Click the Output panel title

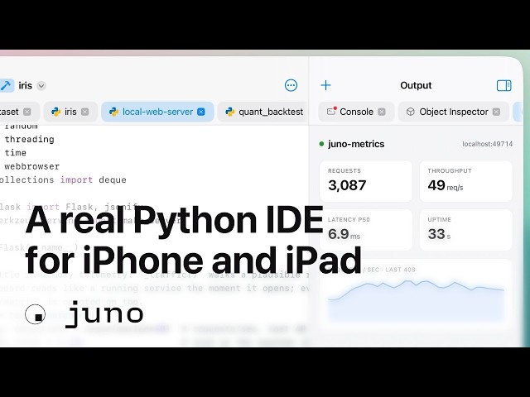(416, 85)
